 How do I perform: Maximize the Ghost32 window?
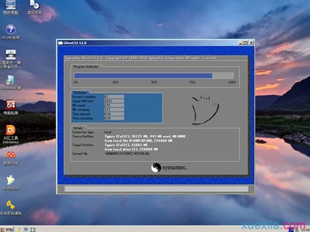coord(245,42)
